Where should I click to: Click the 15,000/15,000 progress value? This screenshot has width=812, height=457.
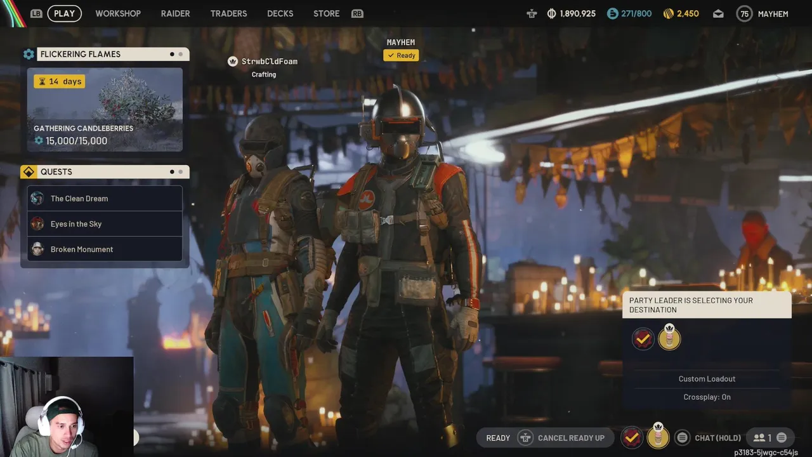pos(76,141)
